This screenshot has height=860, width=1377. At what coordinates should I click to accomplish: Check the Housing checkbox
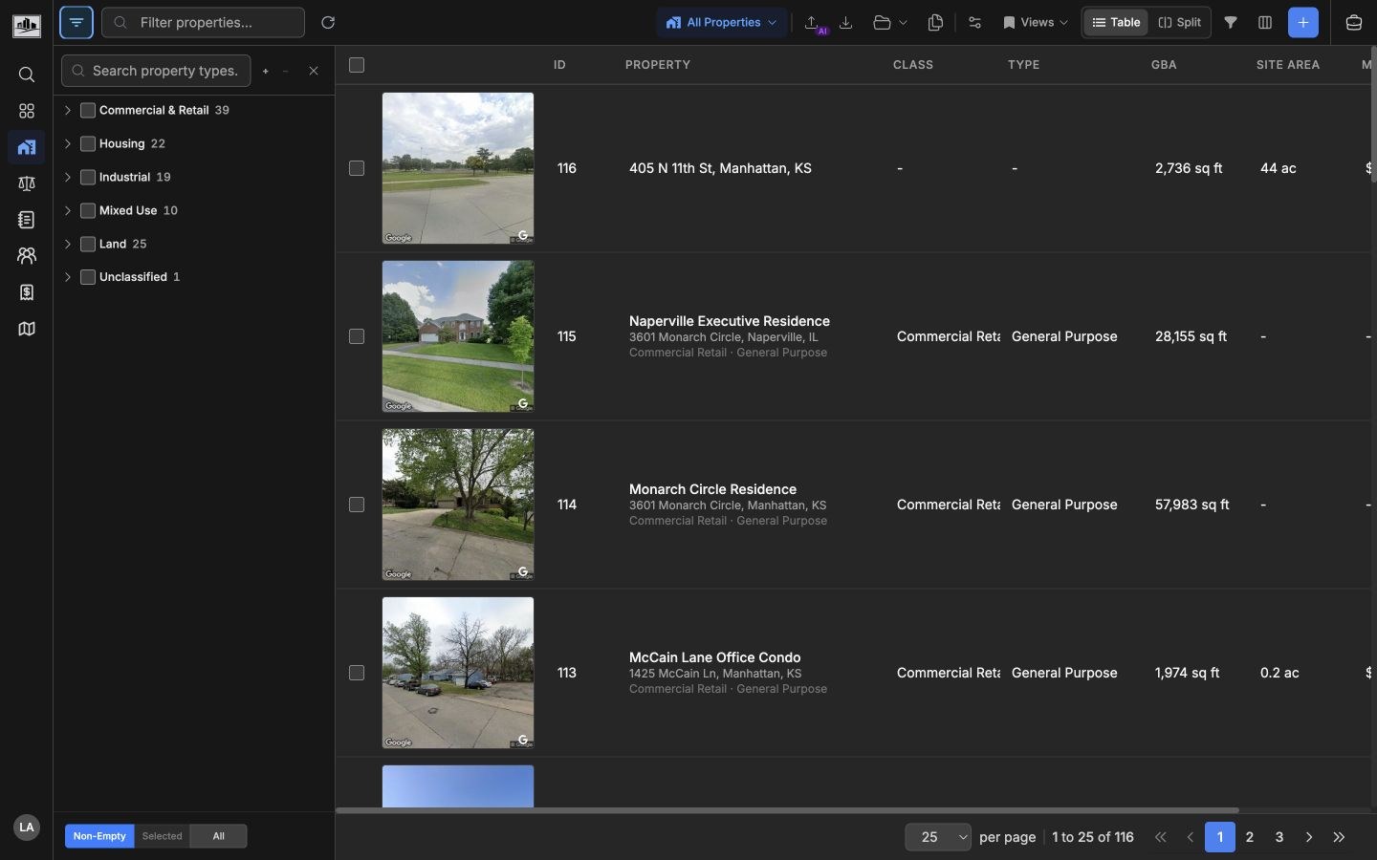tap(88, 143)
